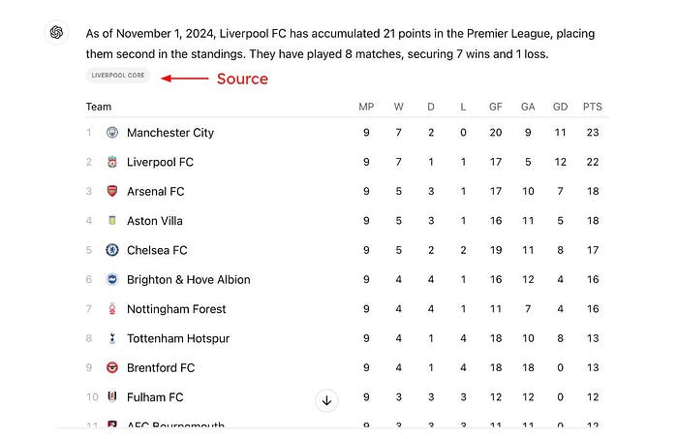Select the Team column header
678x439 pixels.
(99, 107)
